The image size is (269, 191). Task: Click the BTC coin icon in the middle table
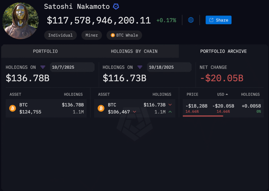[101, 108]
